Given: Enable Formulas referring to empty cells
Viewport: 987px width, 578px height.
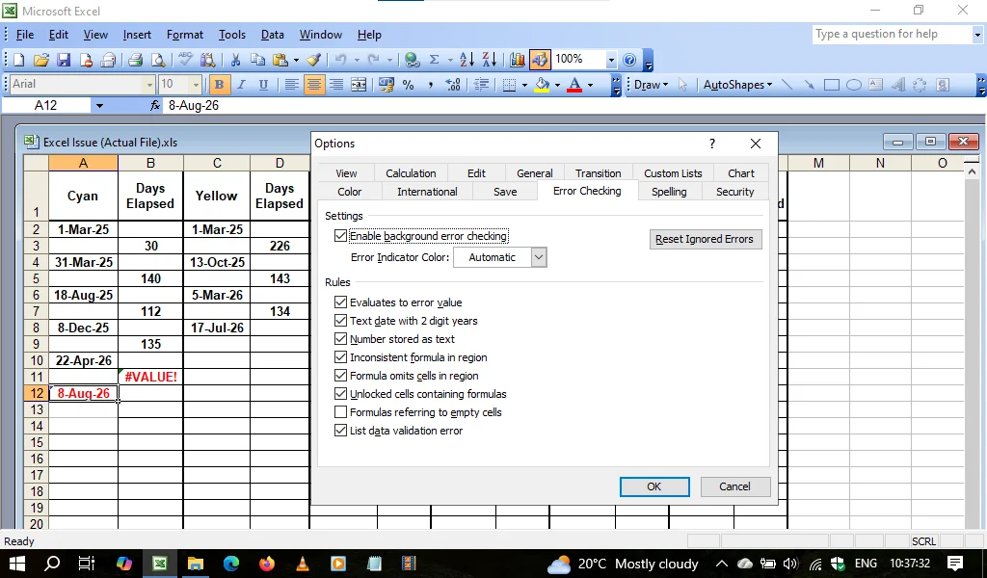Looking at the screenshot, I should tap(340, 412).
